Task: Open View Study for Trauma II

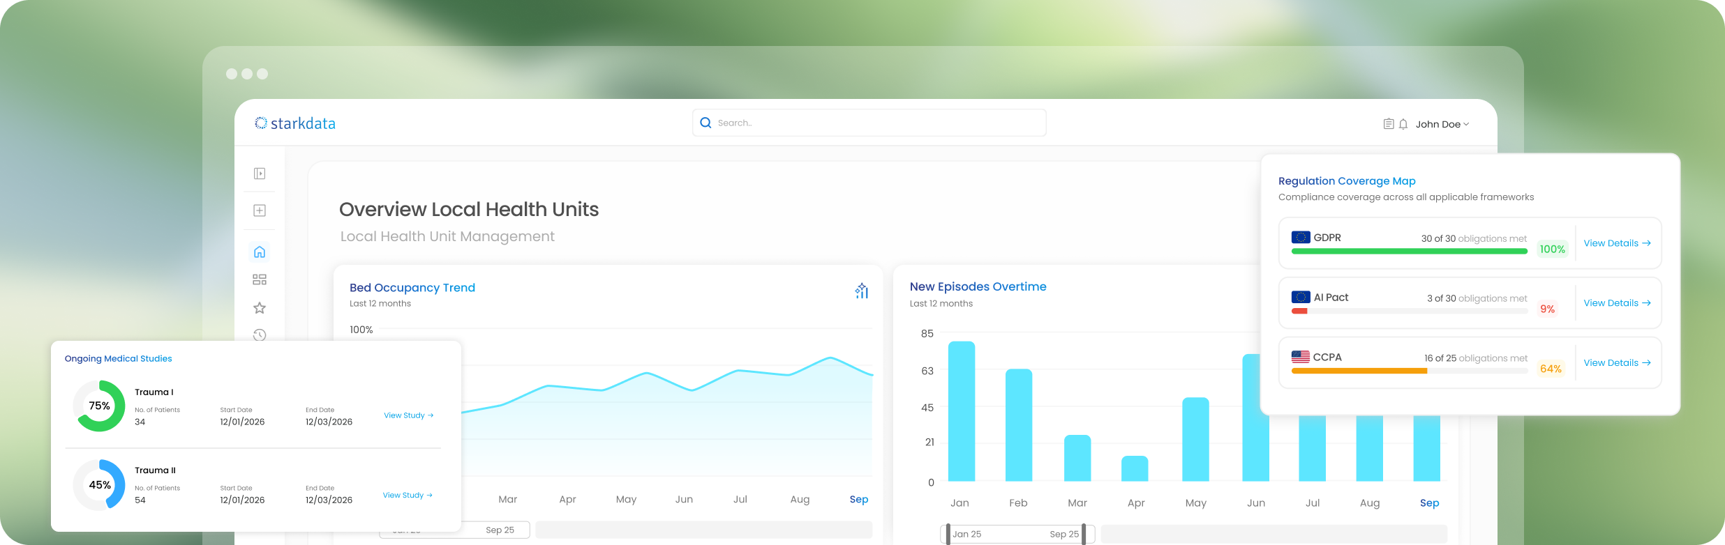Action: click(x=408, y=496)
